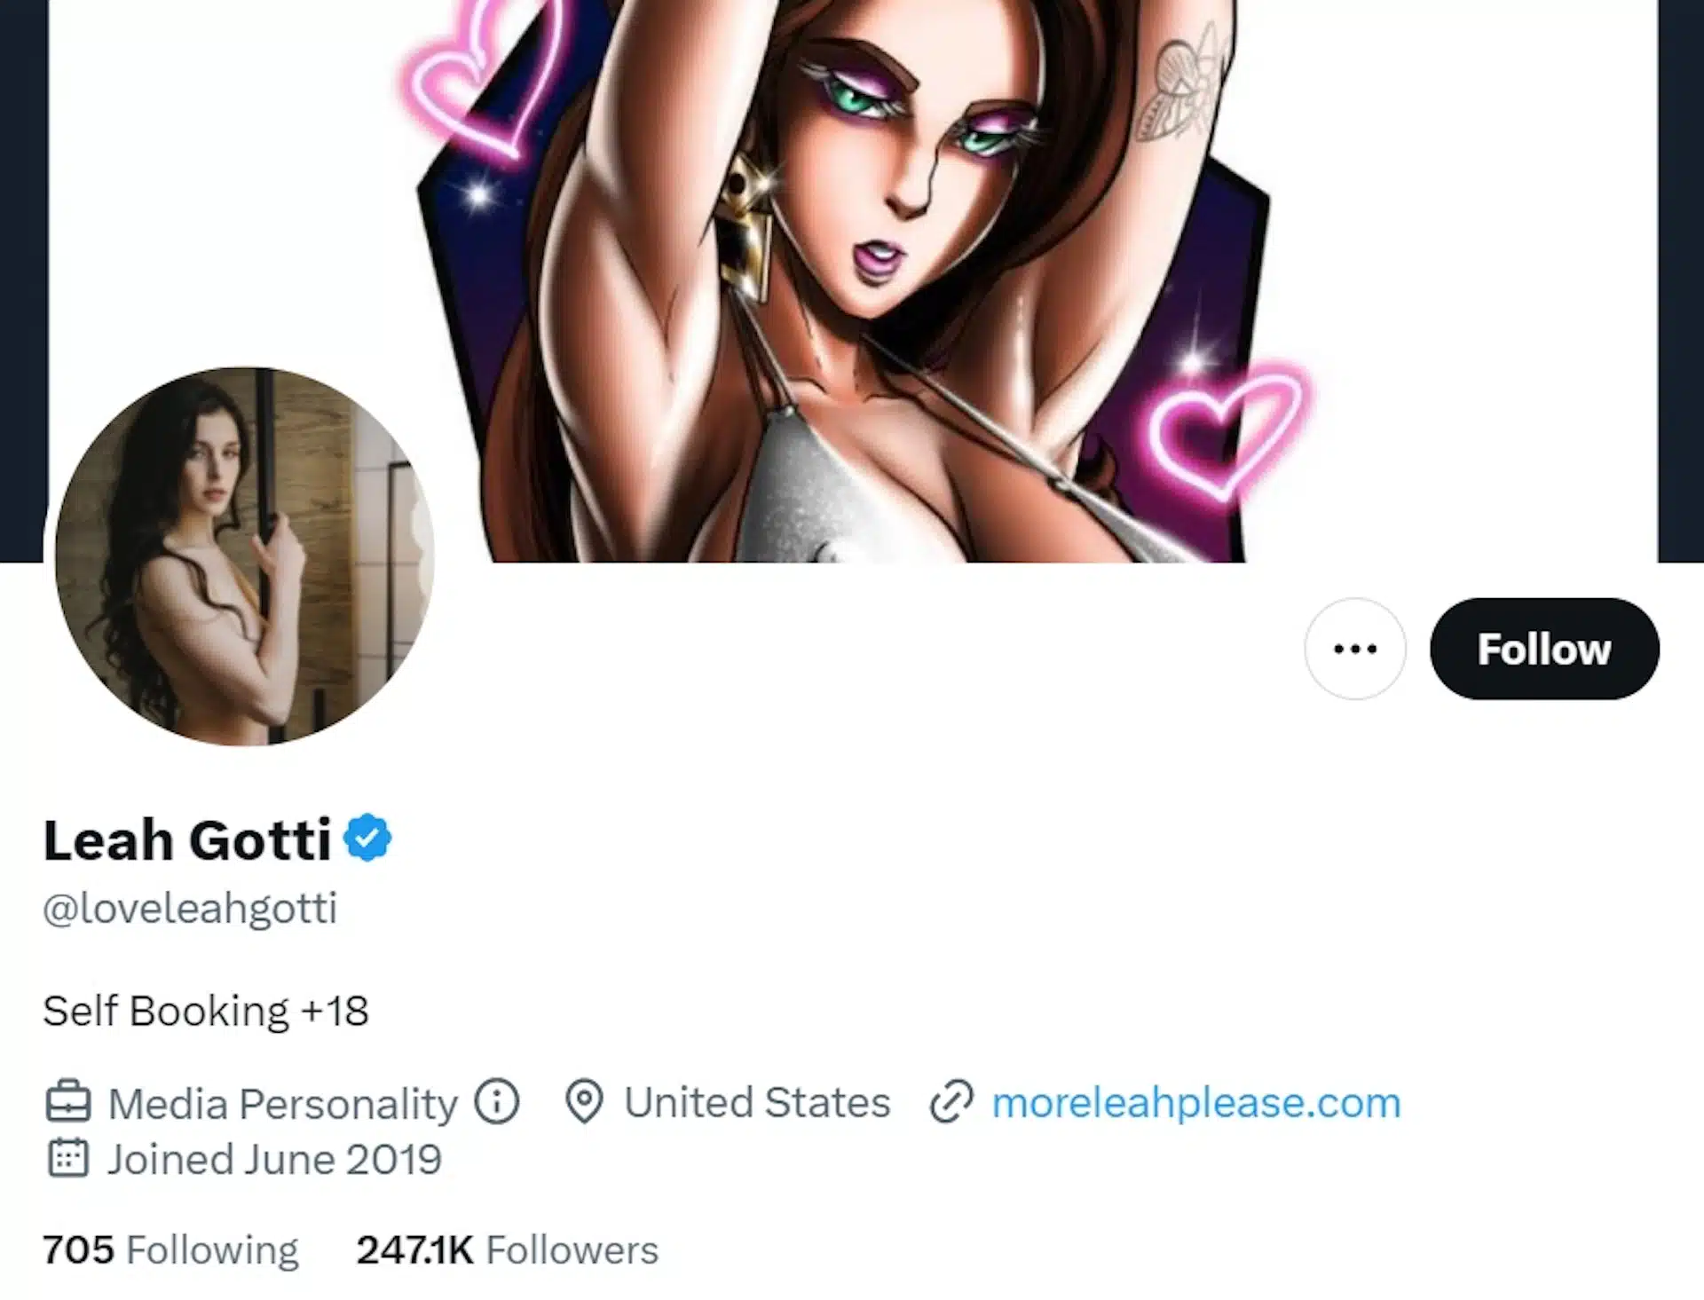1704x1300 pixels.
Task: Click the black Follow button
Action: (x=1543, y=649)
